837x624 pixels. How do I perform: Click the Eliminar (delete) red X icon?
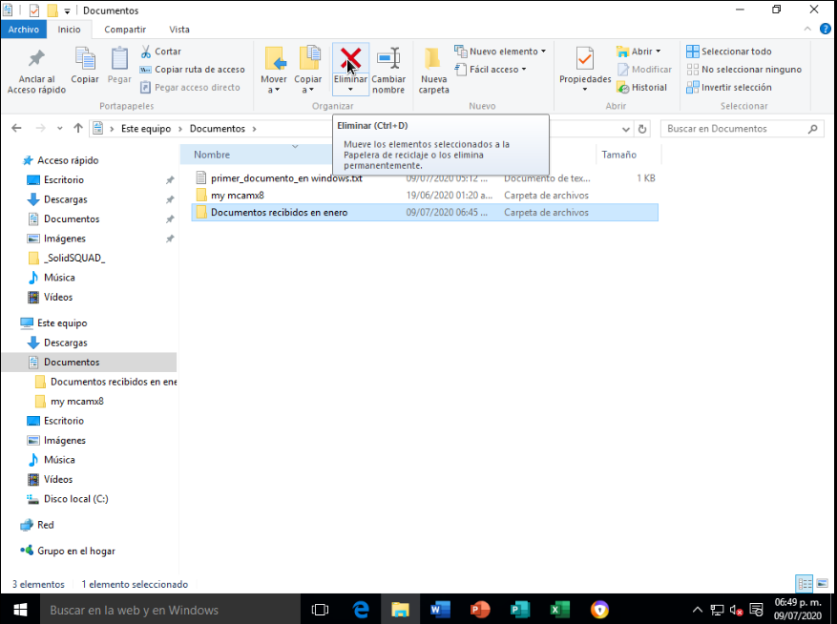tap(350, 59)
